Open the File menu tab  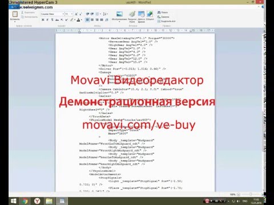[x=14, y=7]
